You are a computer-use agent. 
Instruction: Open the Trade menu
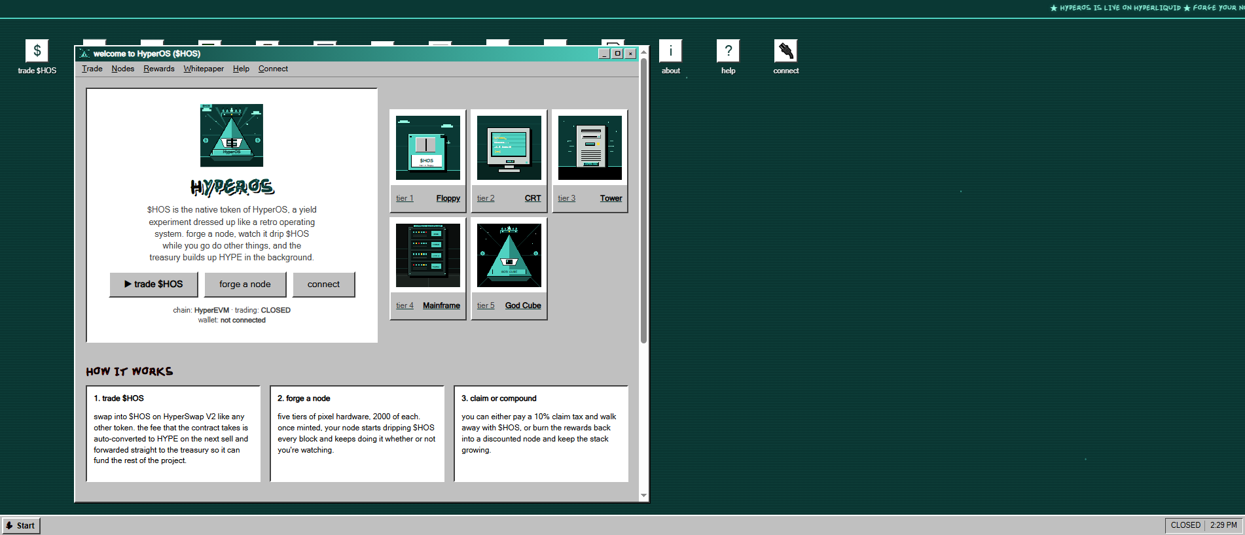[92, 69]
